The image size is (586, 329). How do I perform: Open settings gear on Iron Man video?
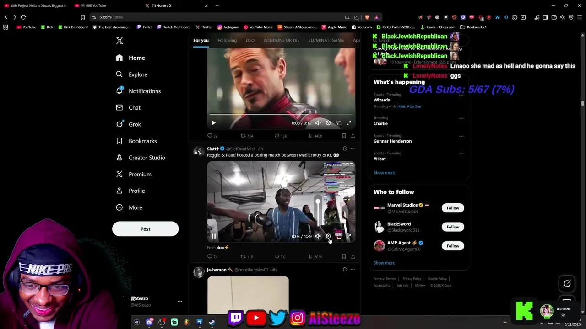[328, 123]
